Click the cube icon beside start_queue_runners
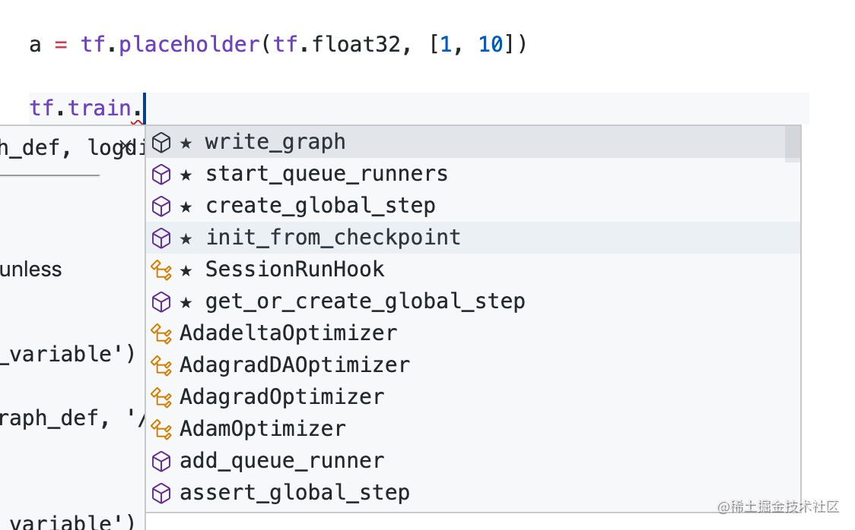The width and height of the screenshot is (855, 530). (161, 175)
